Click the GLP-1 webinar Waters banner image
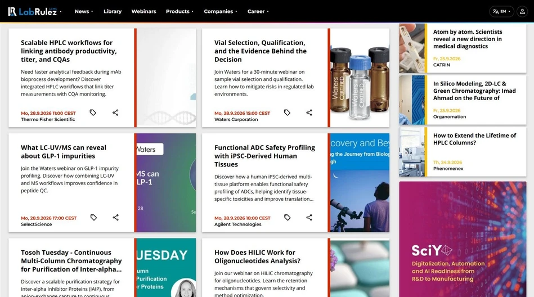Viewport: 534px width, 297px height. coord(166,183)
